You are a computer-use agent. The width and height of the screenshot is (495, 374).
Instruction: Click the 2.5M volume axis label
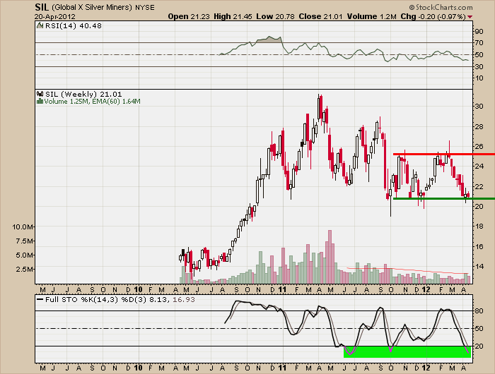coord(25,269)
